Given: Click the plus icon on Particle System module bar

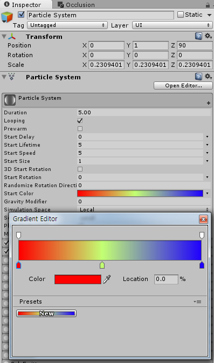Looking at the screenshot, I should [209, 103].
